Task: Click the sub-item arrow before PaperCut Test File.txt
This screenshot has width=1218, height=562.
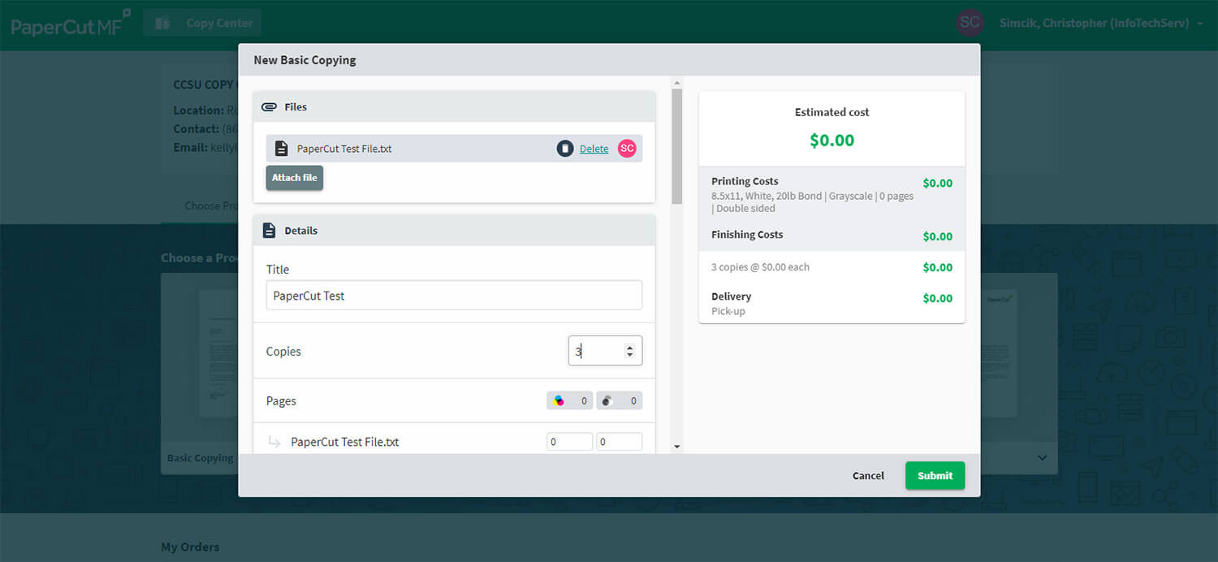Action: 274,443
